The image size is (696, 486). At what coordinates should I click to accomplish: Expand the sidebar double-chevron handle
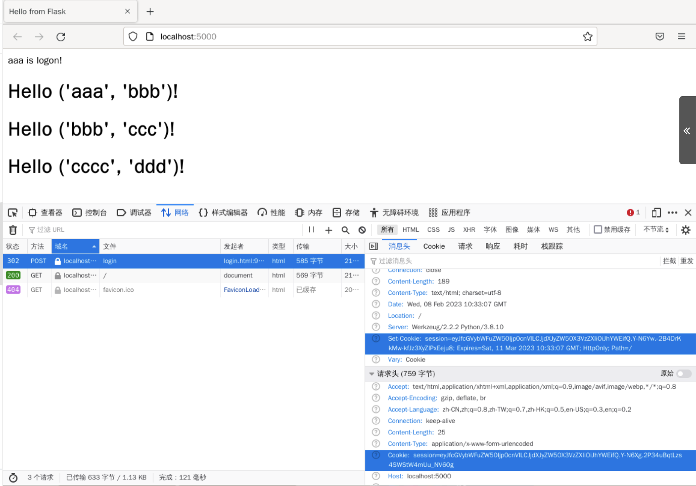point(687,131)
